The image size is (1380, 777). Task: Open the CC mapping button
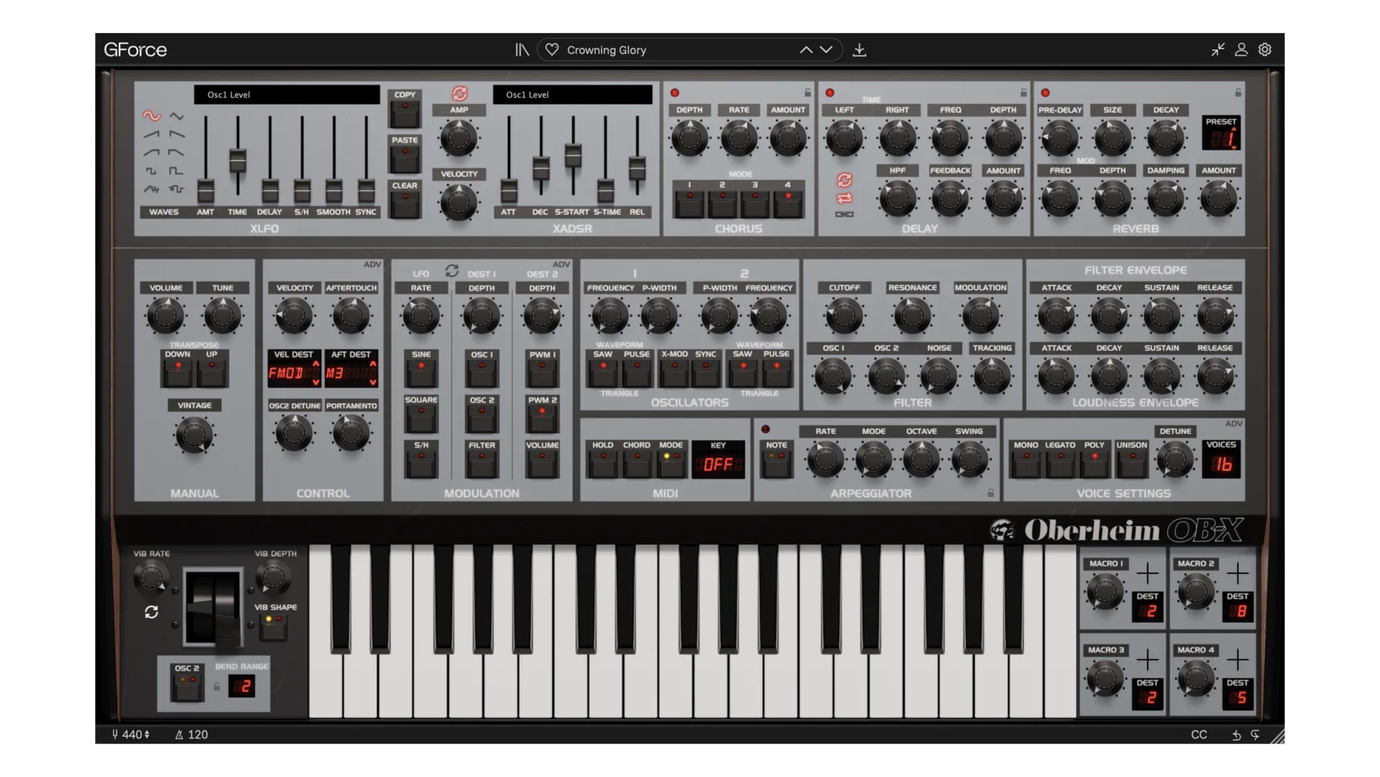[x=1199, y=735]
